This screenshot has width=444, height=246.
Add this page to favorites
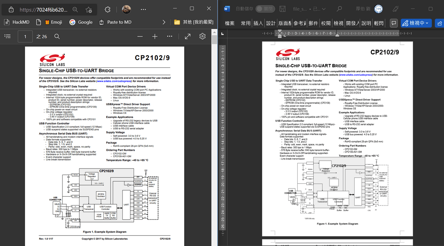pyautogui.click(x=89, y=10)
